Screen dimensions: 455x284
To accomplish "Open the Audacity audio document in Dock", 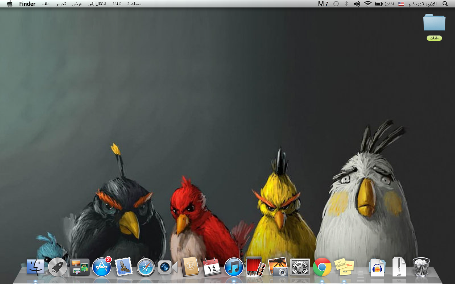I will coord(377,267).
